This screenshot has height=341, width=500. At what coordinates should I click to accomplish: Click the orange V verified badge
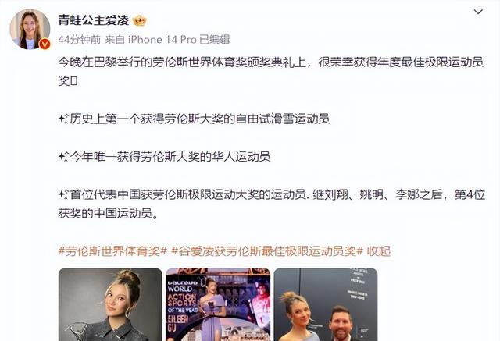tap(45, 44)
